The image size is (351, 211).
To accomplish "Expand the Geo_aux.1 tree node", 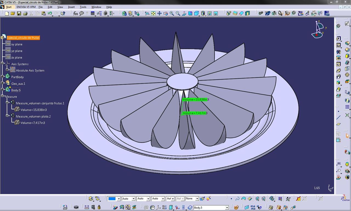I will click(x=2, y=83).
